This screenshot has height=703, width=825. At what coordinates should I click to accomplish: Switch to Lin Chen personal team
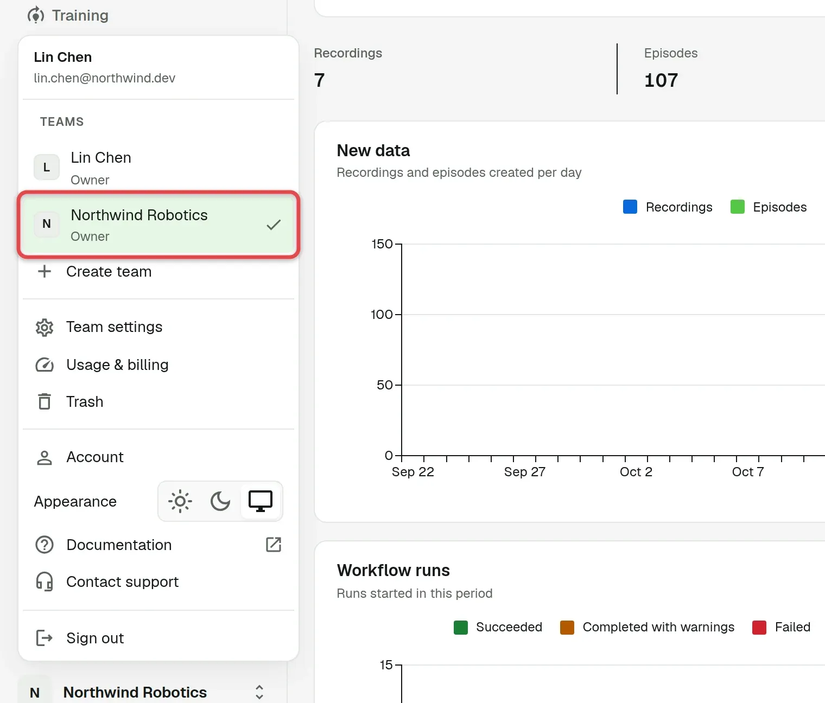pyautogui.click(x=158, y=168)
